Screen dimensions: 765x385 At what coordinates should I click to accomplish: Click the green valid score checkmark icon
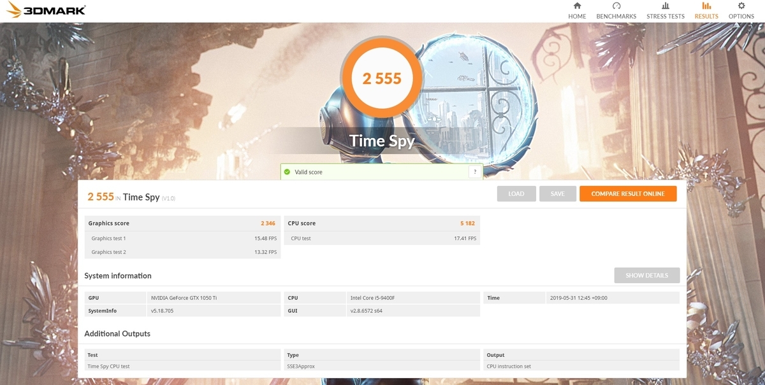pos(287,172)
